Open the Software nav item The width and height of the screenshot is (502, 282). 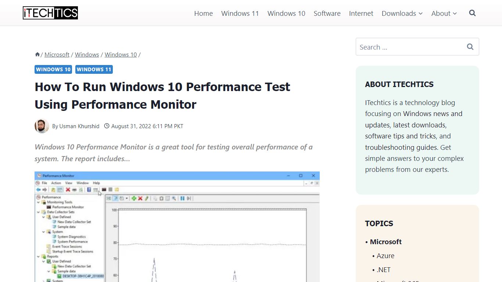click(x=327, y=13)
